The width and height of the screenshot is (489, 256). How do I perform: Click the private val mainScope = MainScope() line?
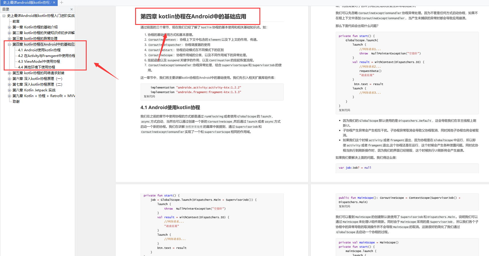[368, 243]
